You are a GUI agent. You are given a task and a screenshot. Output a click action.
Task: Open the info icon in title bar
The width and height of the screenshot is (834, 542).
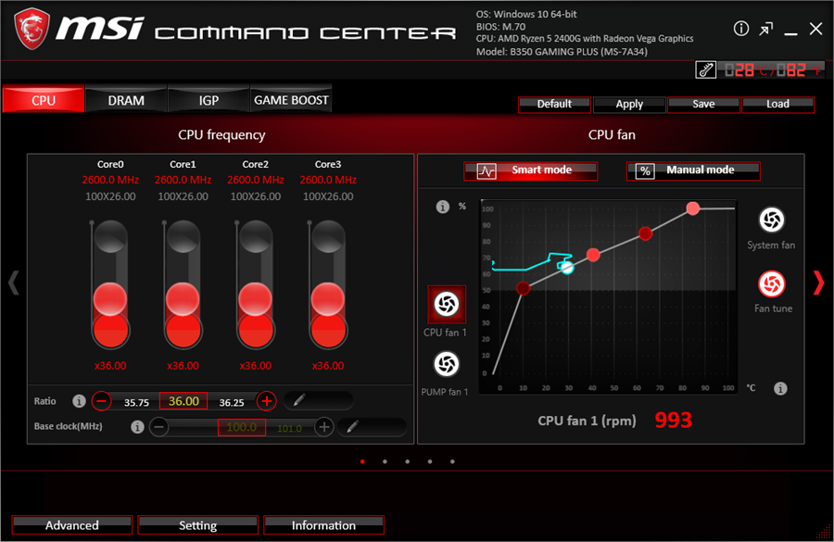tap(741, 29)
